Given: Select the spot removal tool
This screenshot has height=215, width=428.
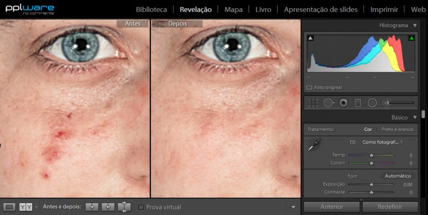Looking at the screenshot, I should point(329,103).
